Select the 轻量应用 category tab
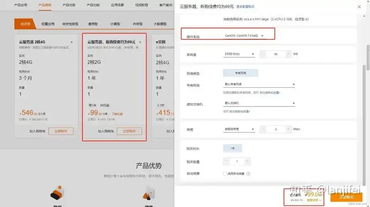The image size is (370, 207). click(x=48, y=24)
